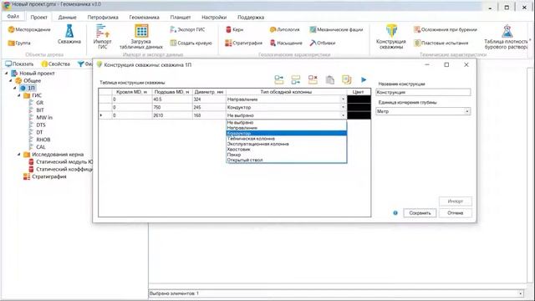Click the Группа folder icon

tap(11, 43)
